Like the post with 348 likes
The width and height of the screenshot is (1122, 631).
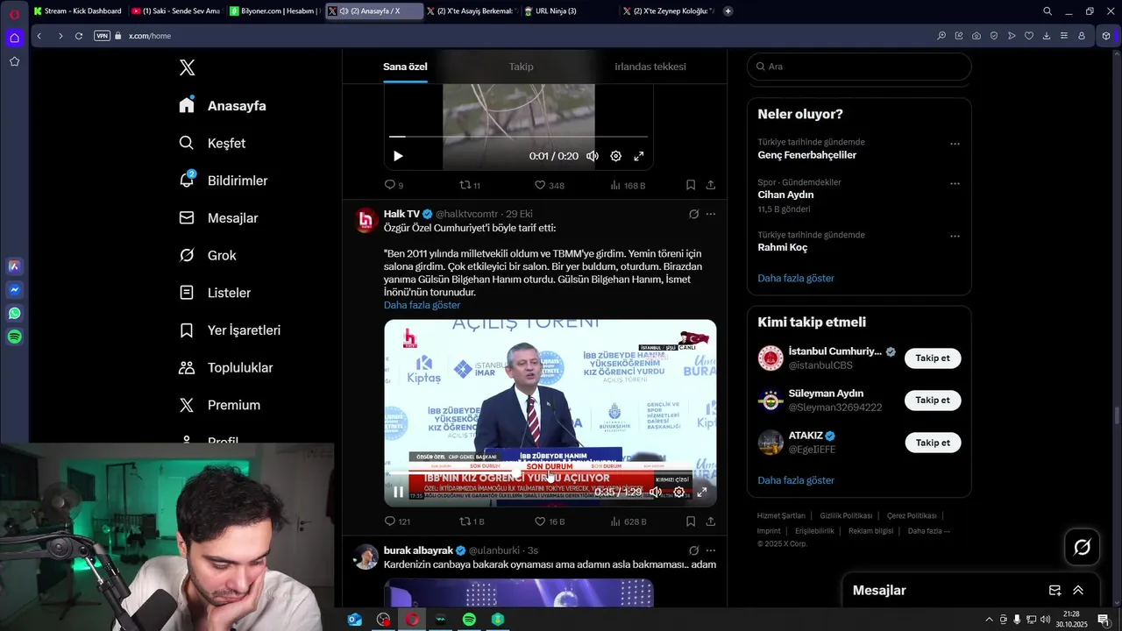click(550, 185)
